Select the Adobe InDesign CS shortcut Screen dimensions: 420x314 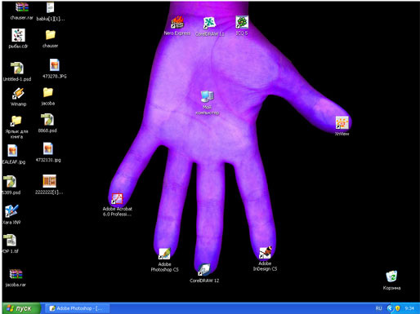point(265,253)
